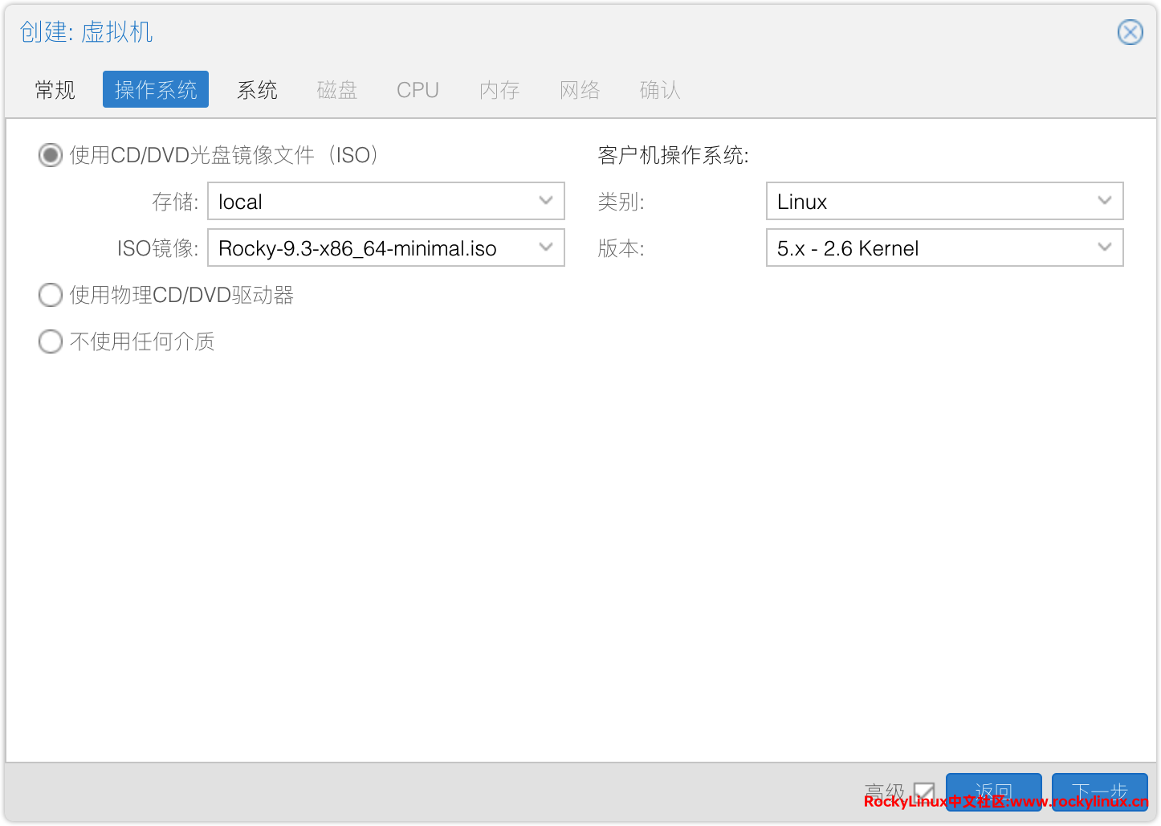The image size is (1161, 826).
Task: Click the 返回 back button
Action: pyautogui.click(x=993, y=791)
